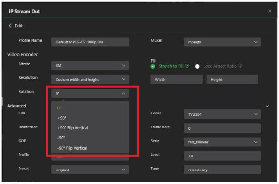Click the Height input field

pos(232,79)
